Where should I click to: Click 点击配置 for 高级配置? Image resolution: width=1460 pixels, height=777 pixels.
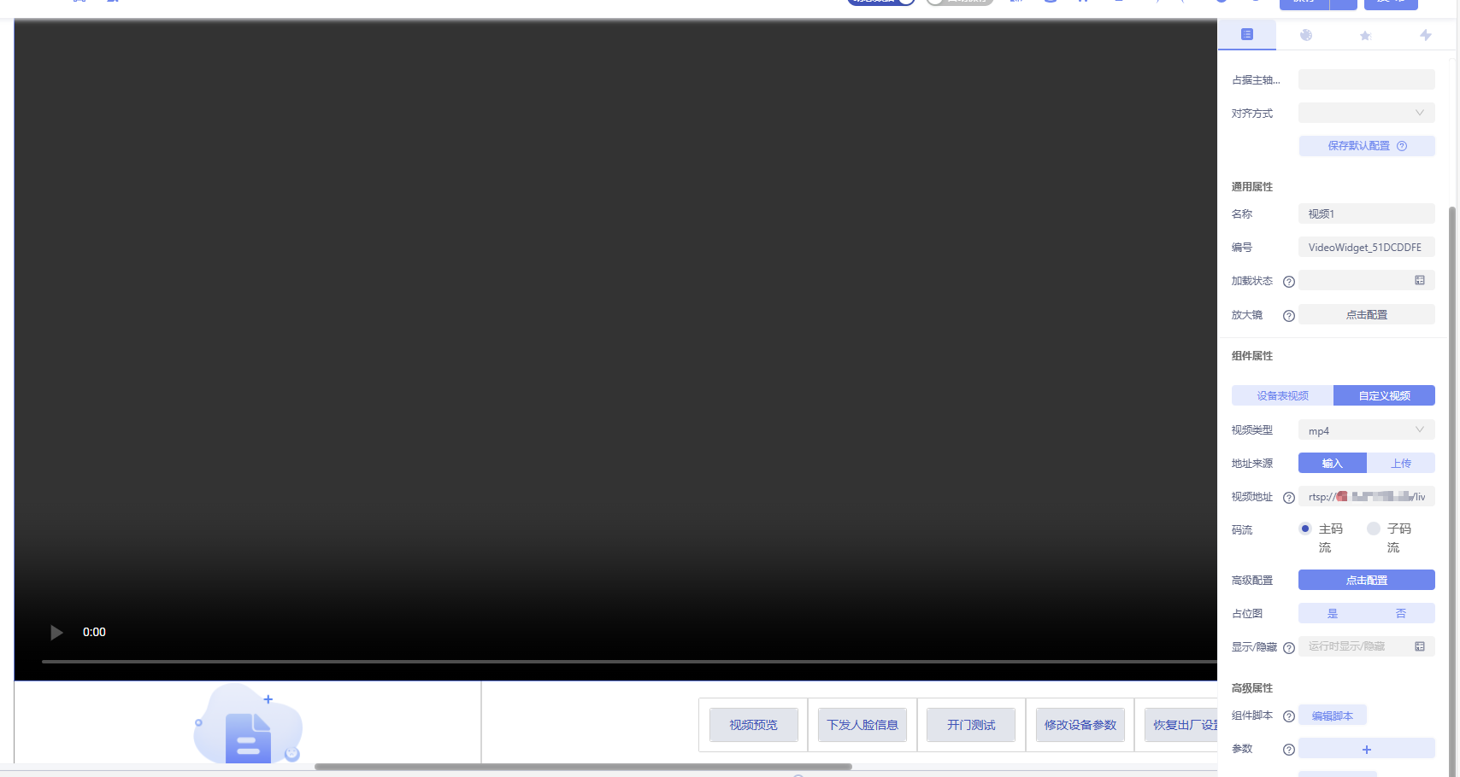pos(1367,580)
